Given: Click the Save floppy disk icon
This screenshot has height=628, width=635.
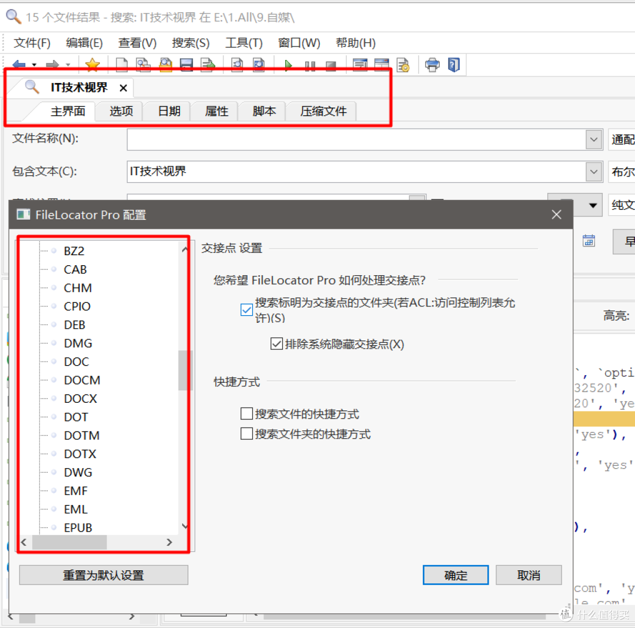Looking at the screenshot, I should pos(186,65).
